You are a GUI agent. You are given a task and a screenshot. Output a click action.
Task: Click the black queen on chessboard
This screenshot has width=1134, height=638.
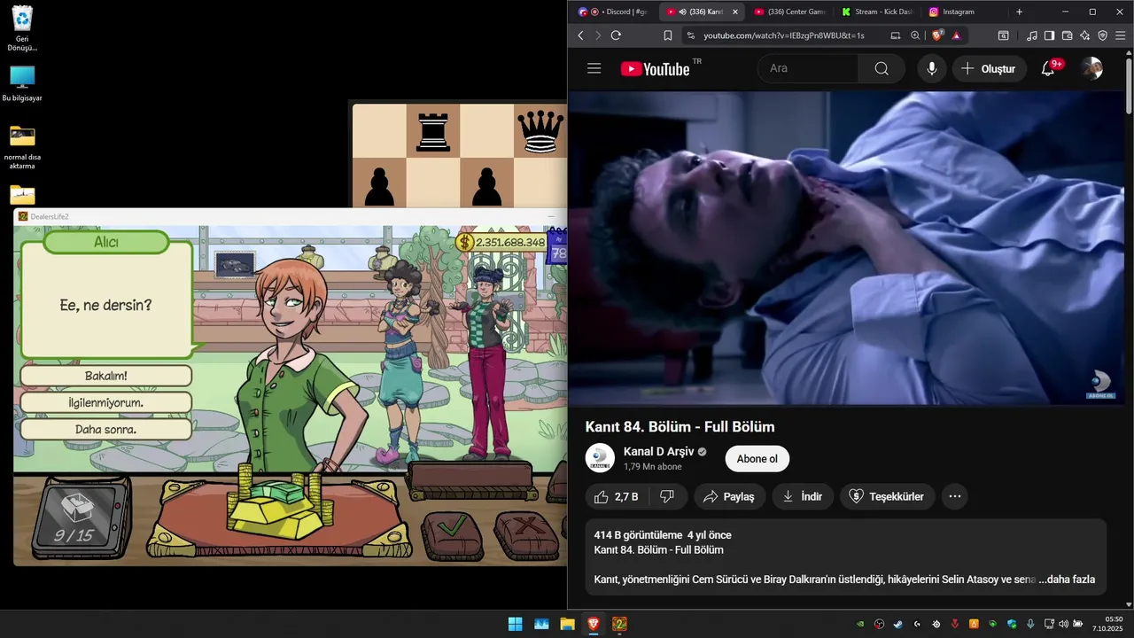pos(540,131)
